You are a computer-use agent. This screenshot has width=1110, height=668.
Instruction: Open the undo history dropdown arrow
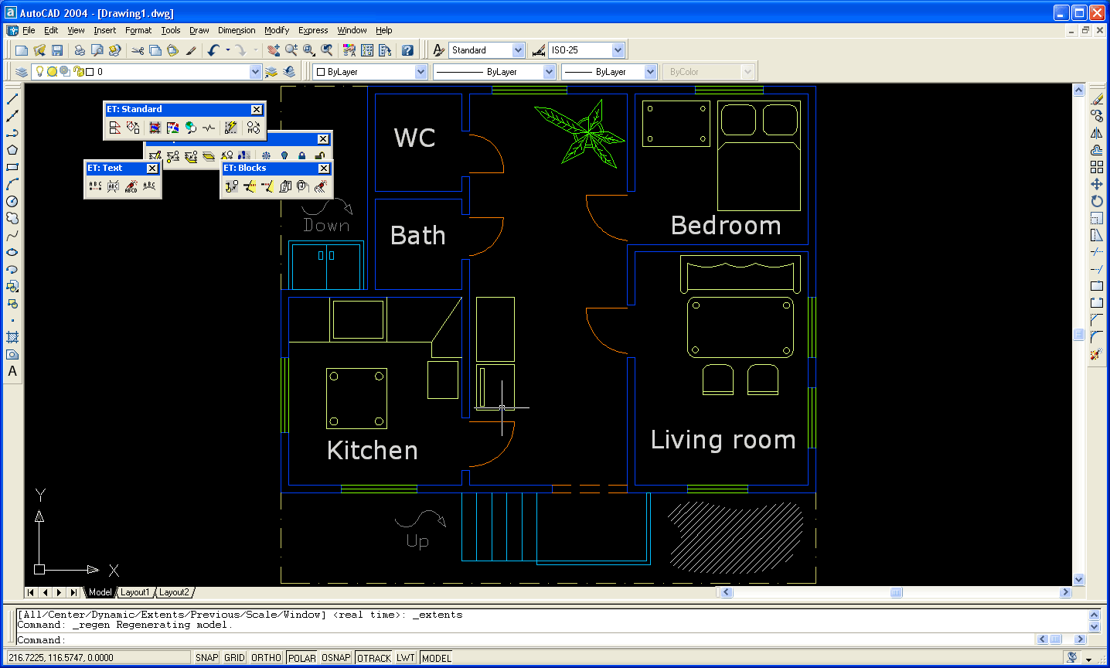pos(227,50)
